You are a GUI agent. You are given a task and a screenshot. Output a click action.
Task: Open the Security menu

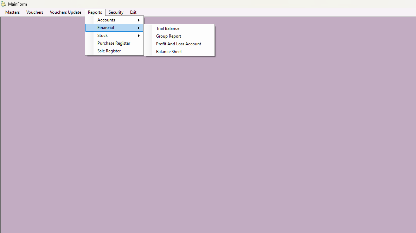click(116, 12)
